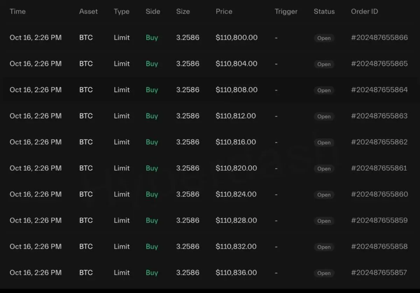Click Open badge on $110,832.00 row

coord(324,247)
